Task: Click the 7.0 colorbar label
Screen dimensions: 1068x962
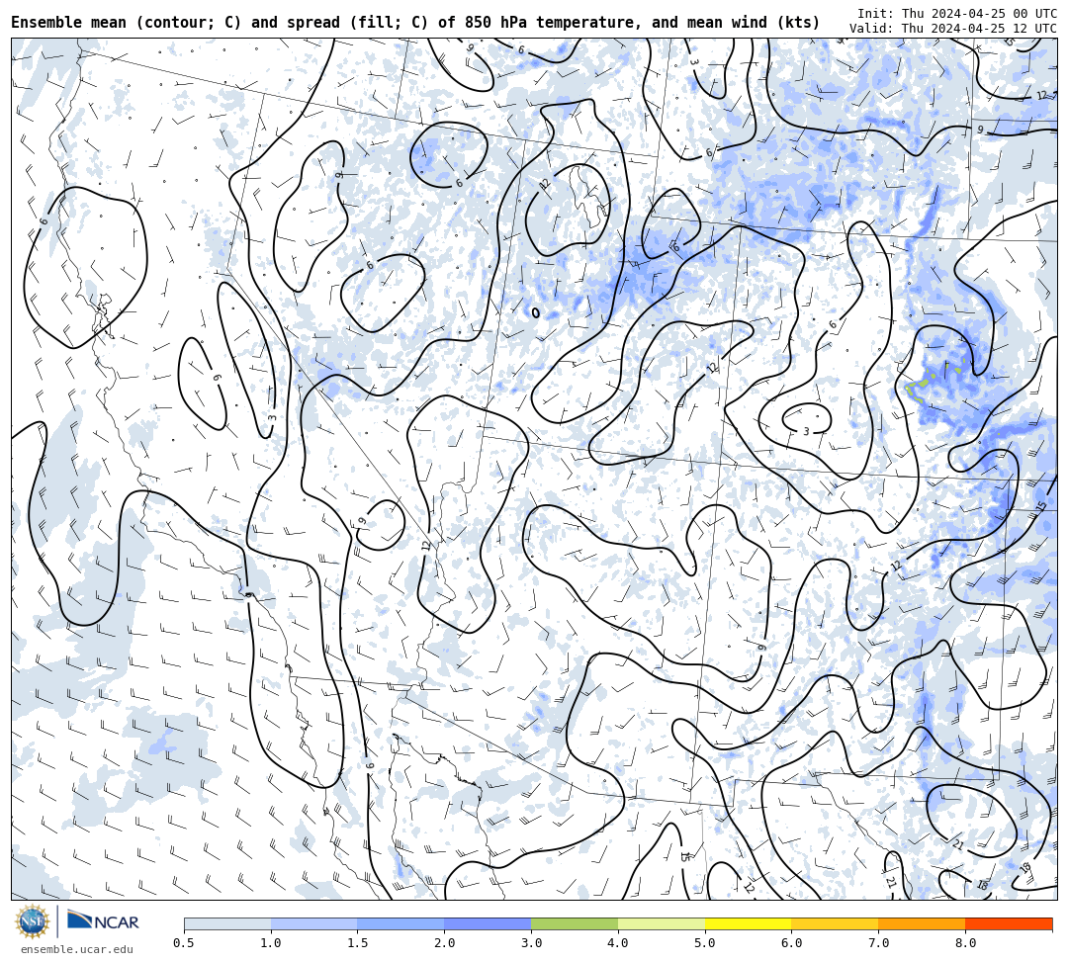Action: (x=879, y=943)
